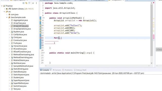Image resolution: width=162 pixels, height=91 pixels.
Task: Select CallByValue.java in the tree
Action: click(20, 35)
